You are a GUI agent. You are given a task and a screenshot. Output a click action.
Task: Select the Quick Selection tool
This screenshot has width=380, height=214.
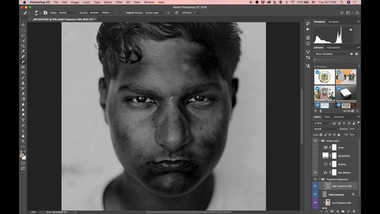tap(23, 41)
